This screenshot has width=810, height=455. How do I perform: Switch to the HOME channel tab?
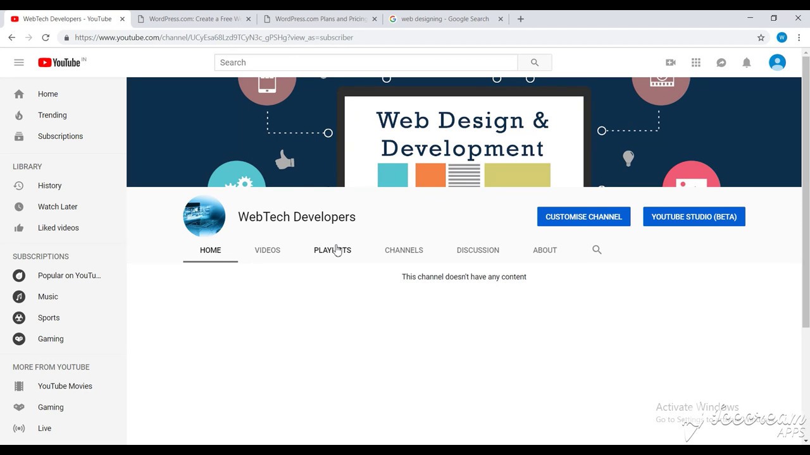(210, 250)
